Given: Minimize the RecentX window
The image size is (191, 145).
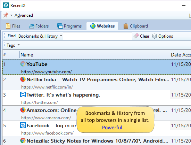Looking at the screenshot, I should 184,5.
